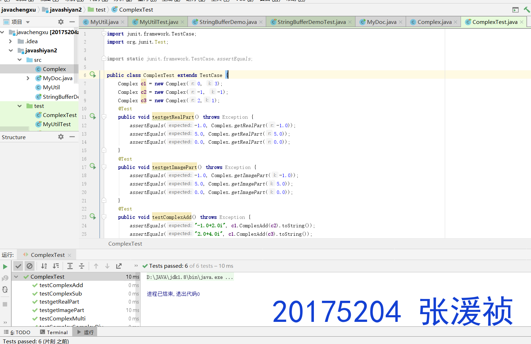The image size is (531, 344).
Task: Click the Rerun Failed Tests icon
Action: 5,278
